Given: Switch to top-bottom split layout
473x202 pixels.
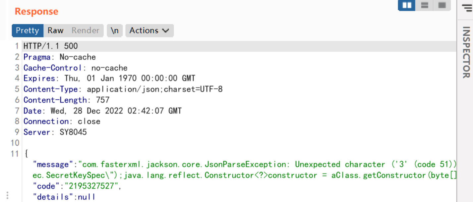Looking at the screenshot, I should 425,5.
